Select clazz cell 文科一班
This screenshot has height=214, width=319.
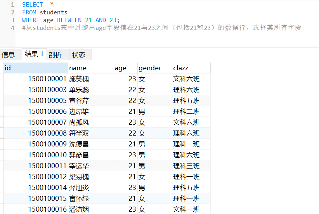click(x=191, y=209)
